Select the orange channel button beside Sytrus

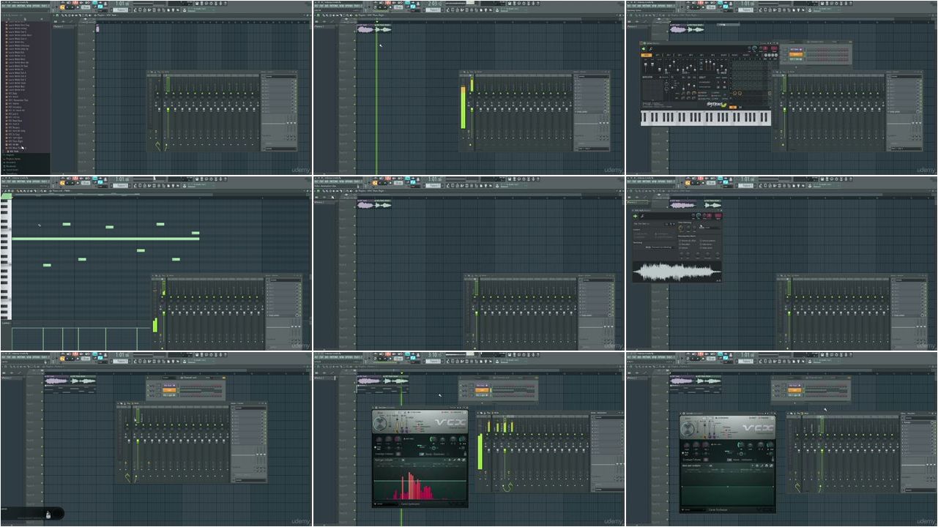coord(796,54)
